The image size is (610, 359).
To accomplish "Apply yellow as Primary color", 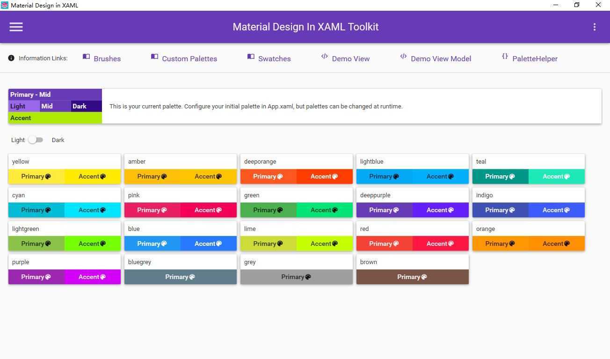I will pos(36,176).
